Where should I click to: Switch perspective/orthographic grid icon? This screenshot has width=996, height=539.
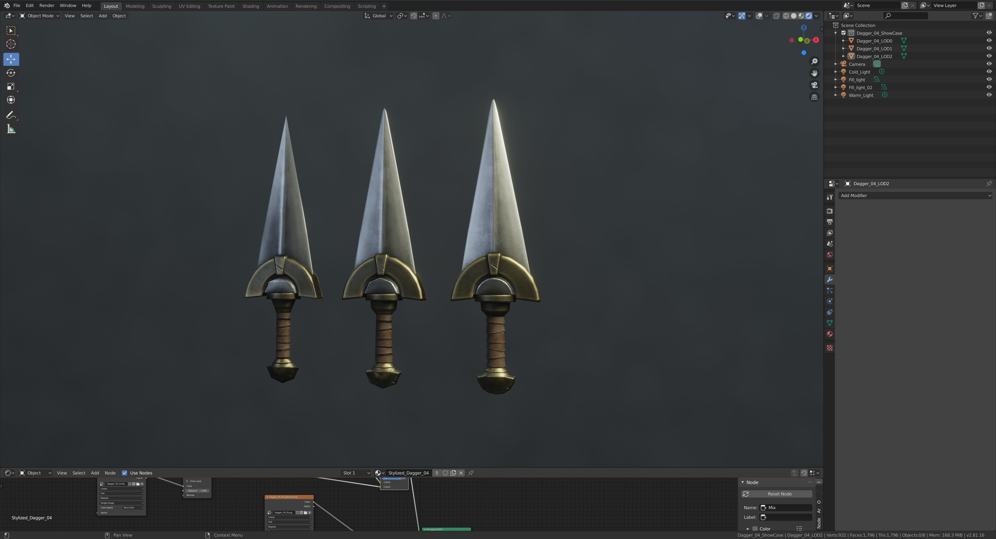click(x=814, y=97)
